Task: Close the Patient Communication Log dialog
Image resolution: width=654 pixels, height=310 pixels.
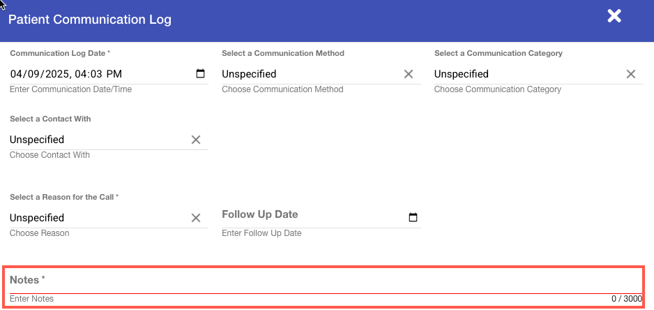Action: 614,16
